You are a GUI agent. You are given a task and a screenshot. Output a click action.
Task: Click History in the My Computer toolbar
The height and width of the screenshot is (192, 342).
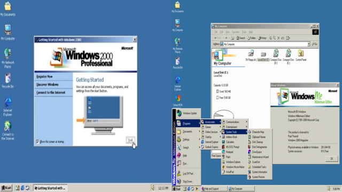[x=262, y=38]
